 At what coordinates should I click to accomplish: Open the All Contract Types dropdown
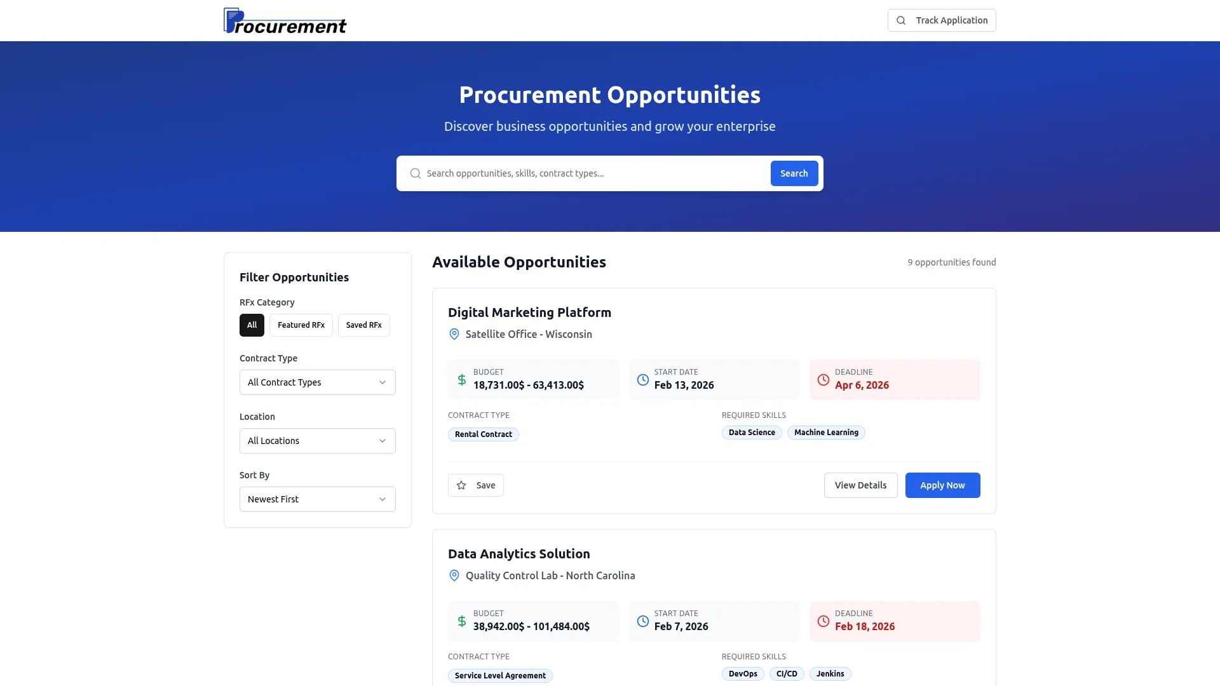[317, 382]
